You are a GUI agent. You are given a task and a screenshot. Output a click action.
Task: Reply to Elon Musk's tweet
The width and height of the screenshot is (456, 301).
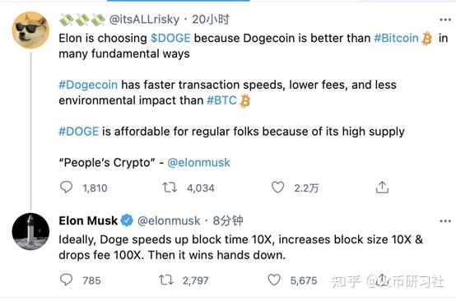(66, 280)
